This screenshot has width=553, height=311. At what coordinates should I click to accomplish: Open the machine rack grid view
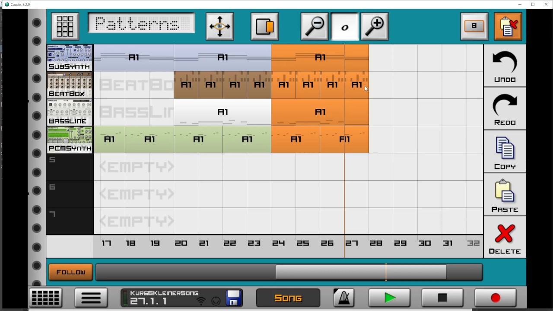coord(45,298)
